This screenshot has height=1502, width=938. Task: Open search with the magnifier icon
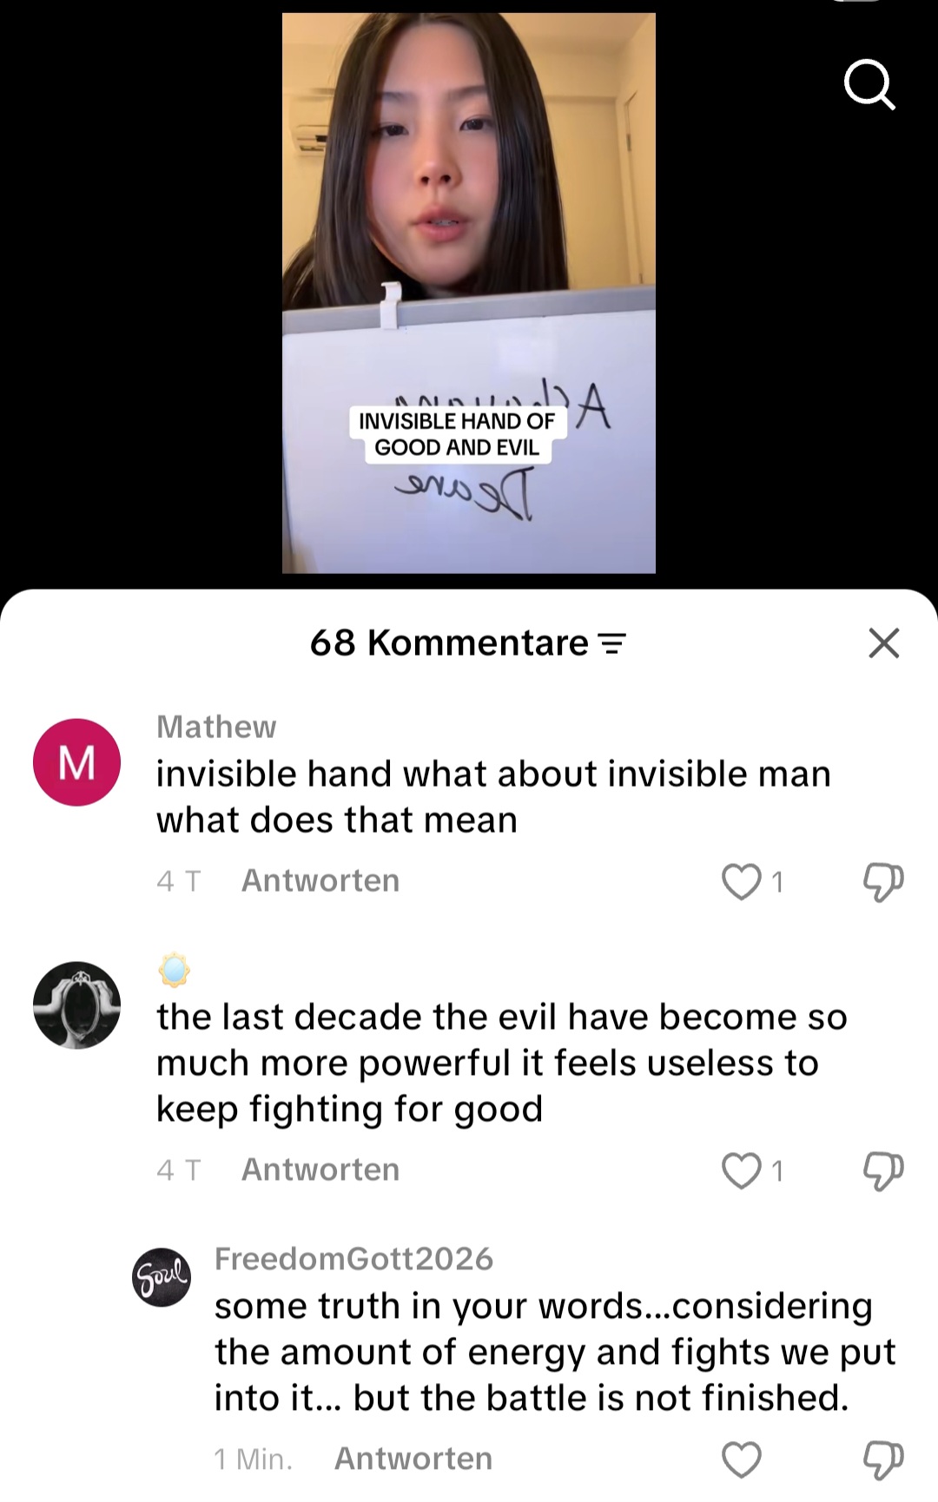tap(869, 85)
